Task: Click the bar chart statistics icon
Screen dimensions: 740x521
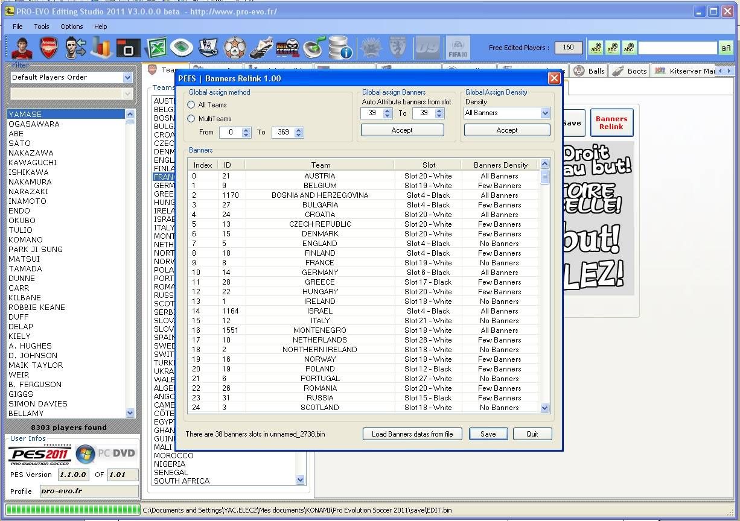Action: 102,47
